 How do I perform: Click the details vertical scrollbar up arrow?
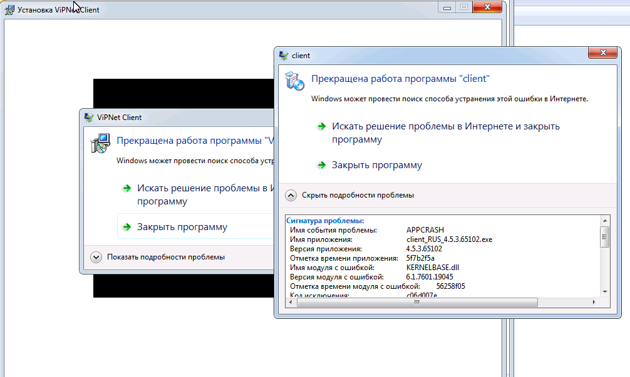[605, 221]
